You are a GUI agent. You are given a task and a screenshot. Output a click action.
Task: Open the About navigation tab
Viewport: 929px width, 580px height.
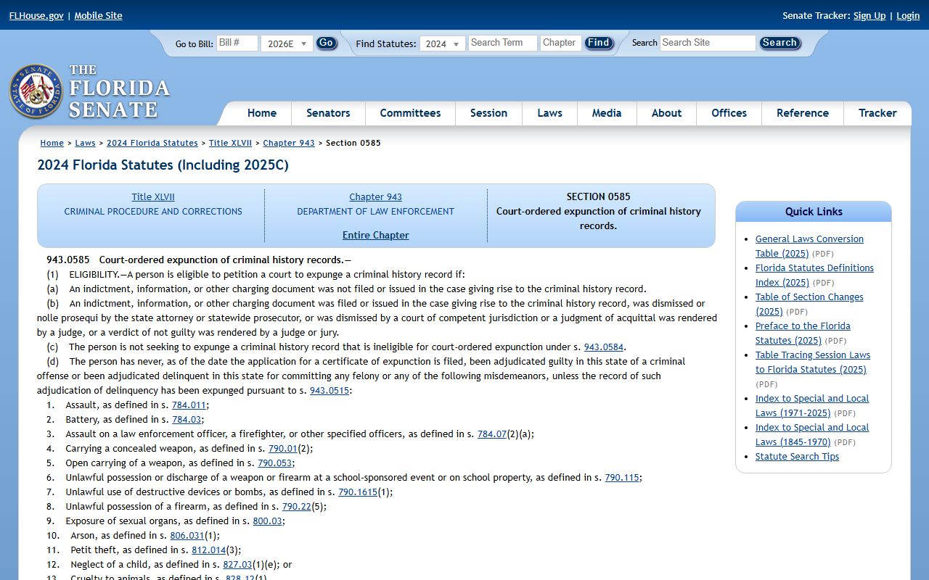666,113
